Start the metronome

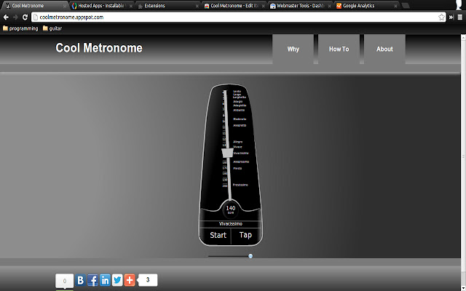[218, 235]
